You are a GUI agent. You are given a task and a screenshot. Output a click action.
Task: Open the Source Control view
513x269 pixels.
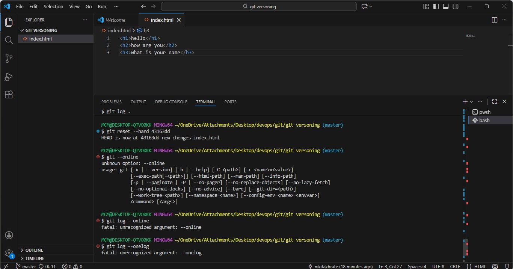(9, 58)
